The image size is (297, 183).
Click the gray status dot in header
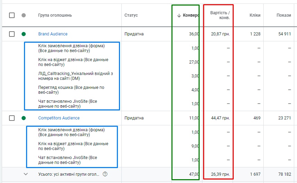click(23, 15)
